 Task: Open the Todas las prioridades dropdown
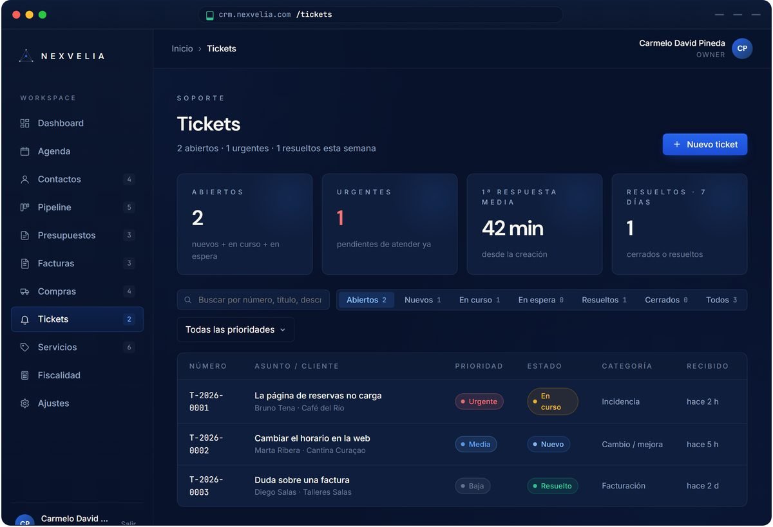tap(236, 329)
